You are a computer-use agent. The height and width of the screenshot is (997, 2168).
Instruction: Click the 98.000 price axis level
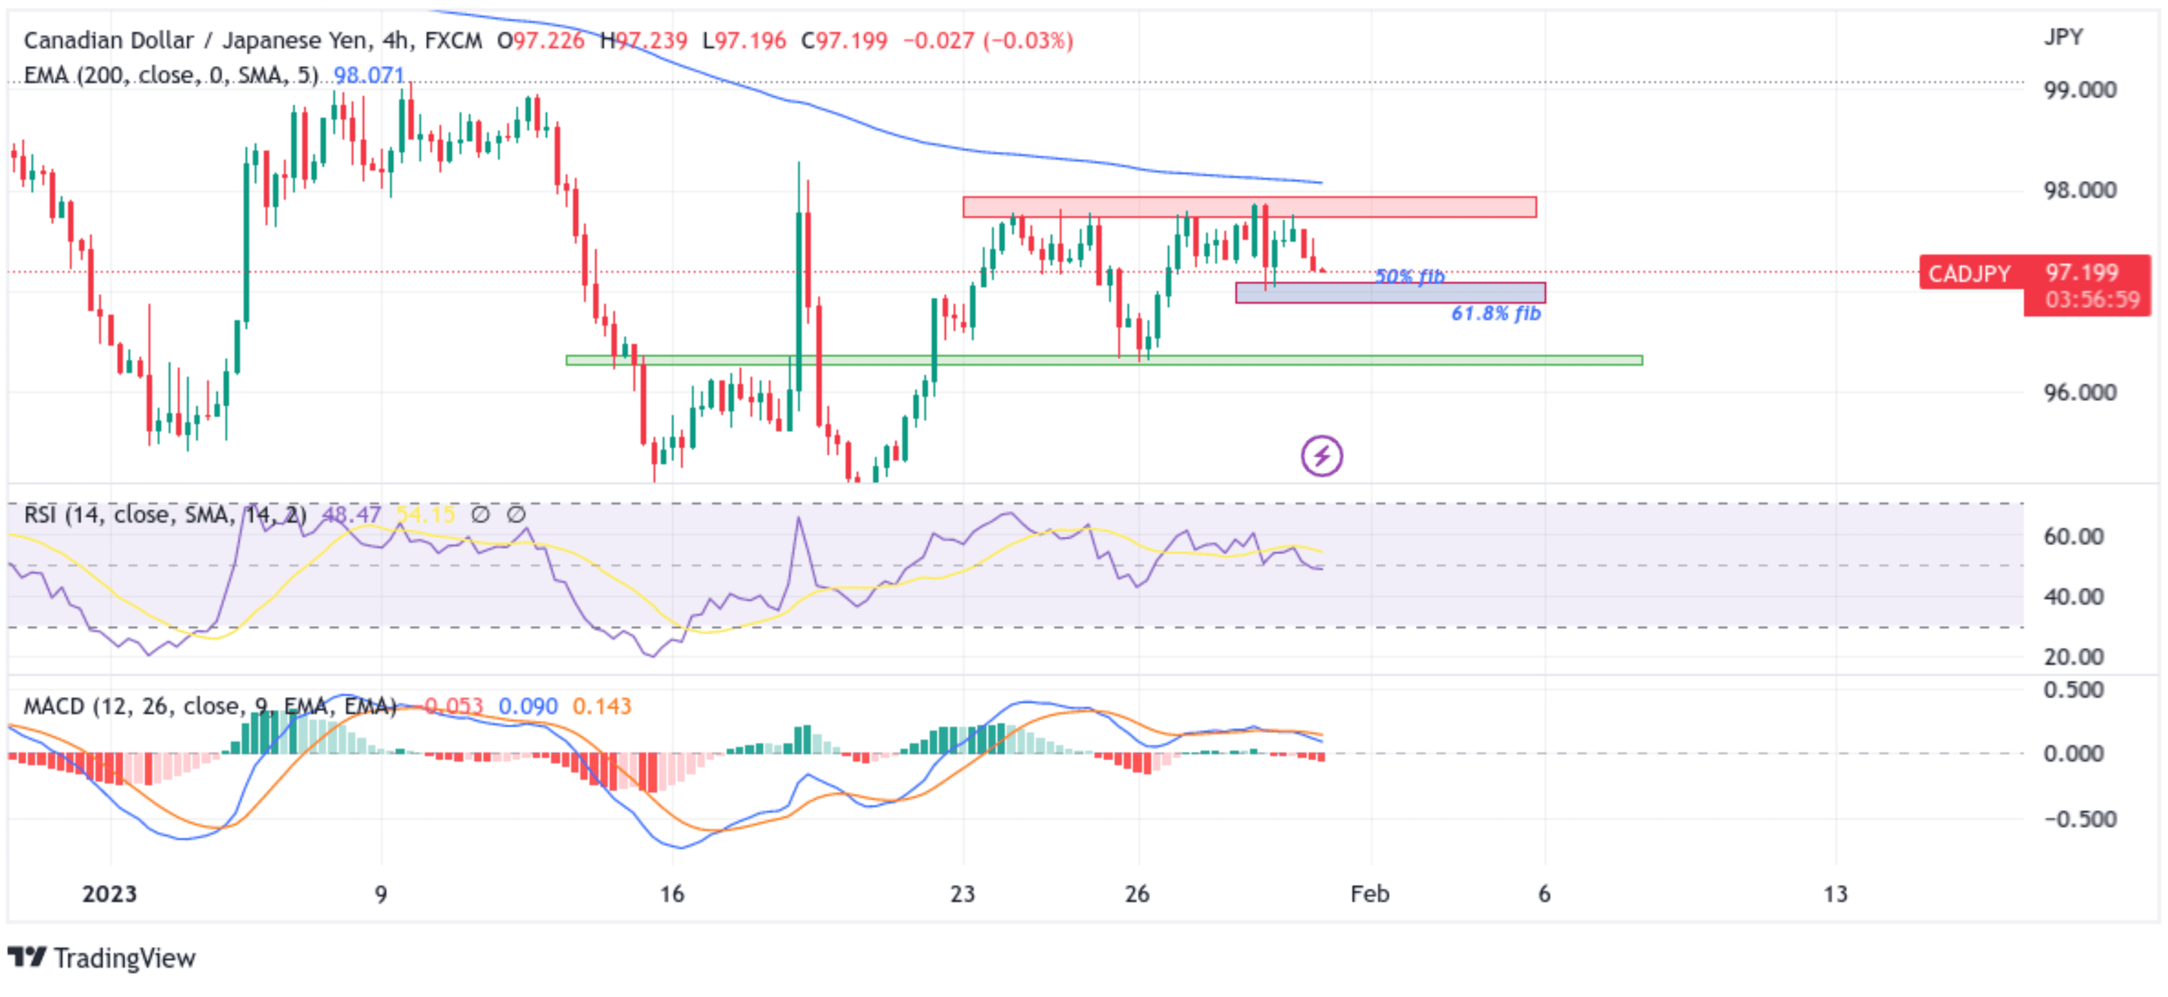[2080, 190]
